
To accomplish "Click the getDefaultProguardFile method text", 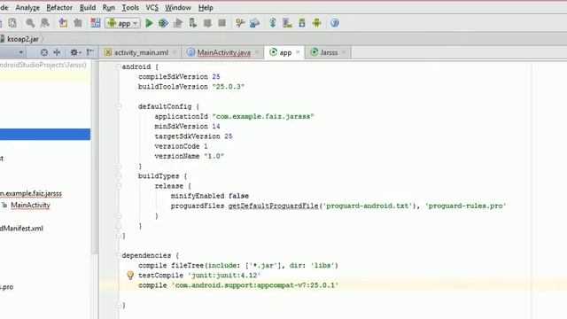I will click(x=273, y=206).
